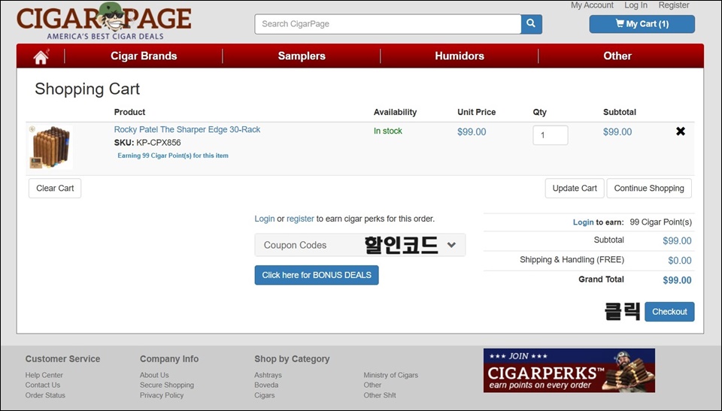
Task: Open Secure Shopping footer link
Action: [167, 385]
